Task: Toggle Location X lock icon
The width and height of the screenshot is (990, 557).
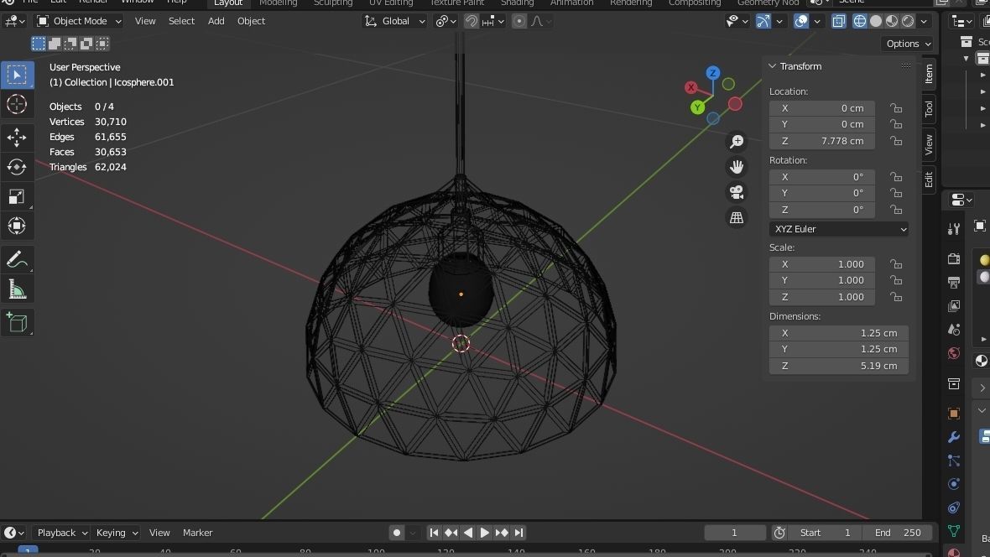Action: tap(896, 108)
